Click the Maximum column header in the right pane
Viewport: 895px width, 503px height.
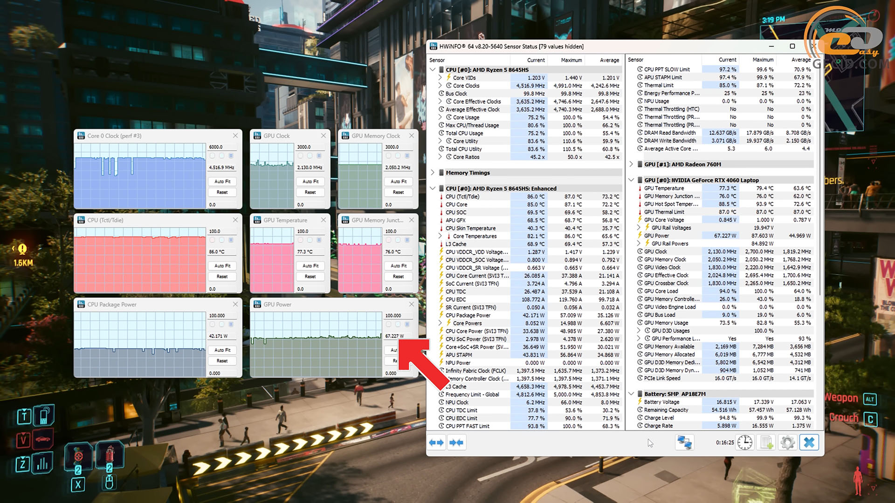(757, 60)
